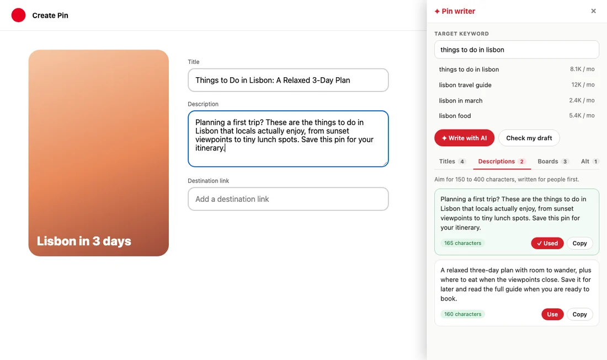The width and height of the screenshot is (607, 360).
Task: Click the Write with AI button
Action: [464, 138]
